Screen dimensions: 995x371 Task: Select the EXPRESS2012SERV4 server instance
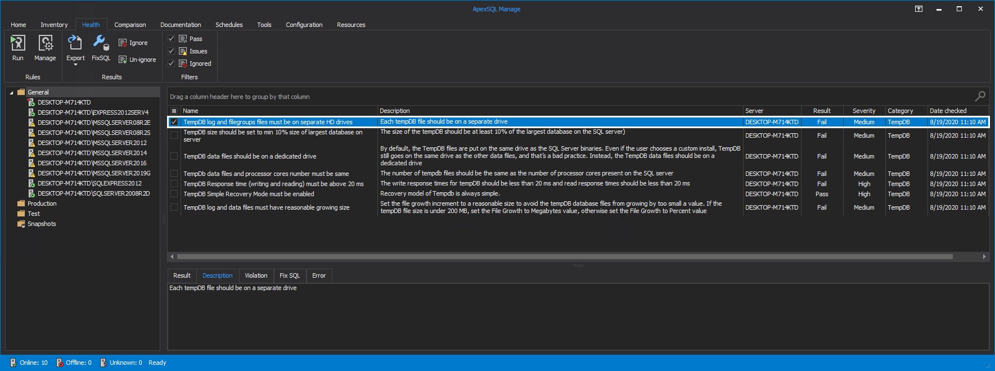93,112
